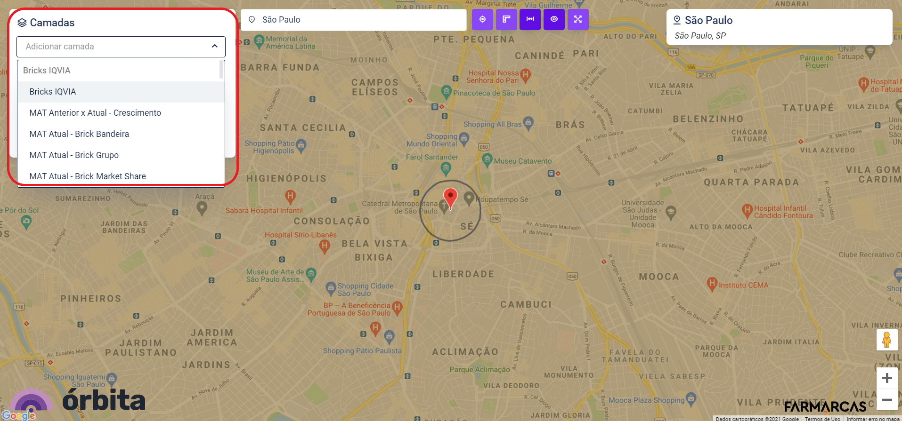Click the Adicionar camada combo box field
This screenshot has width=902, height=421.
113,47
